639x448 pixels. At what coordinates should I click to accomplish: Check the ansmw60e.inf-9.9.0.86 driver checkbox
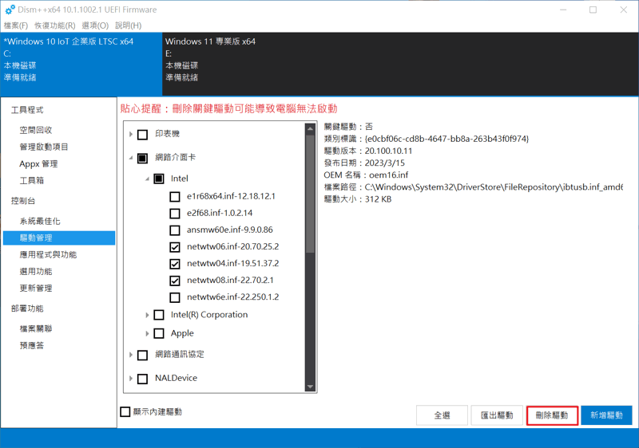coord(175,230)
